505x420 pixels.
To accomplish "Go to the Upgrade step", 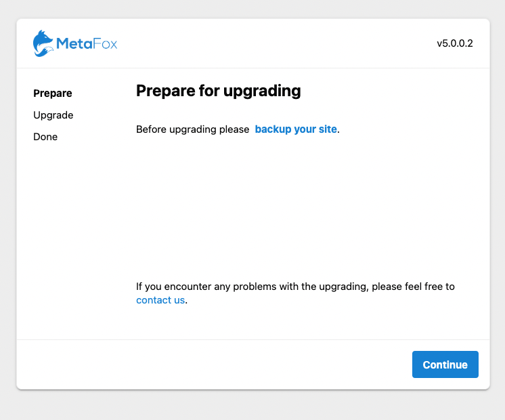I will point(53,115).
